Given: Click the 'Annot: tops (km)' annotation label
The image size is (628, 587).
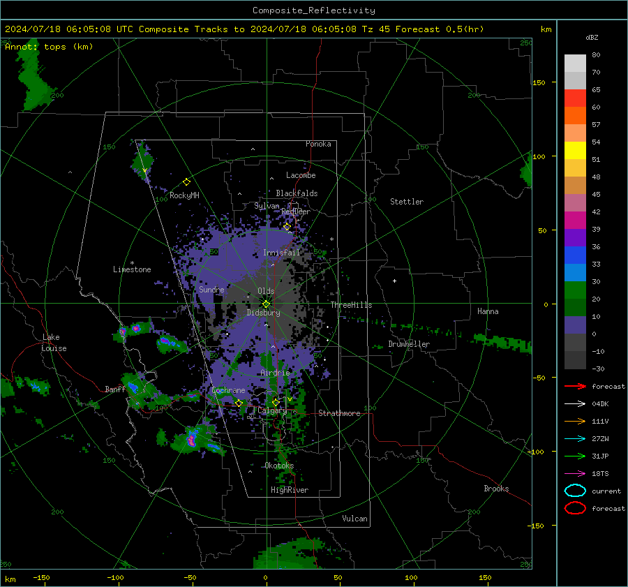Looking at the screenshot, I should [49, 47].
